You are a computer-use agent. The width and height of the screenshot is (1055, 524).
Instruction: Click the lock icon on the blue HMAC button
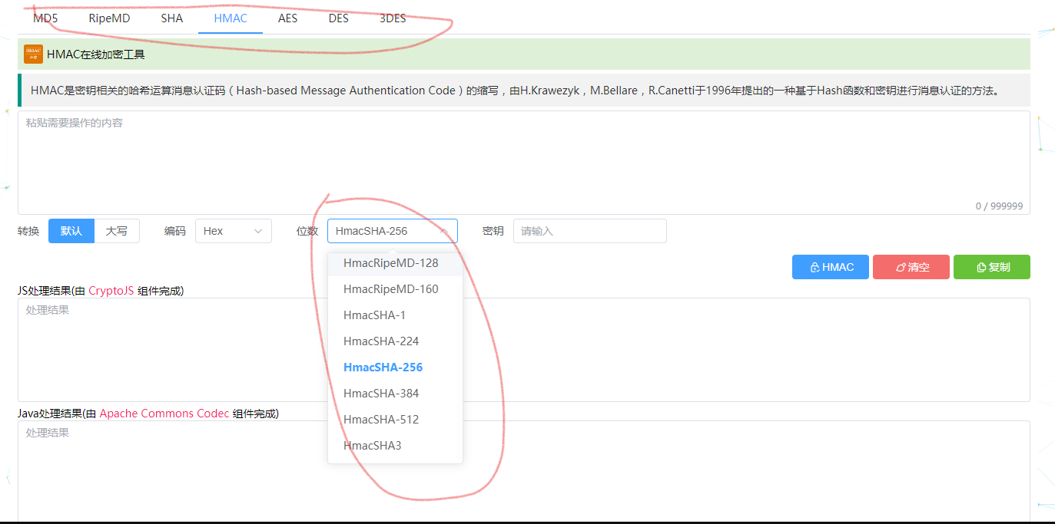click(814, 267)
